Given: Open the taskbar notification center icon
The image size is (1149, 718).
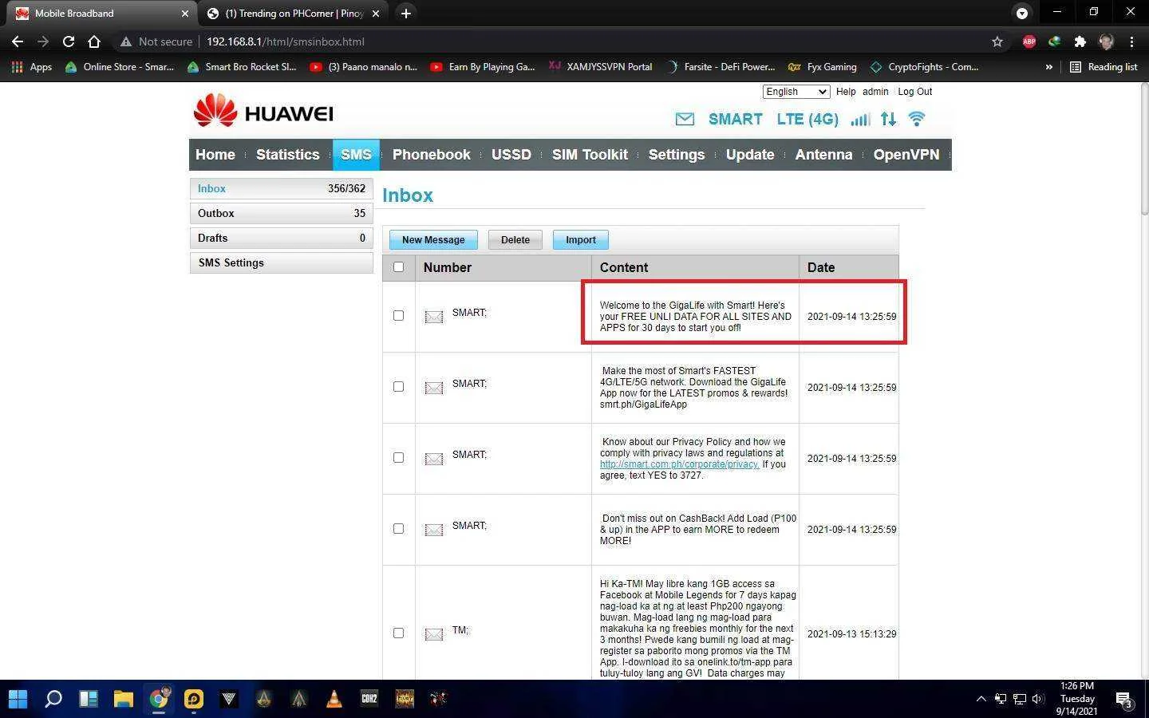Looking at the screenshot, I should pyautogui.click(x=1124, y=700).
